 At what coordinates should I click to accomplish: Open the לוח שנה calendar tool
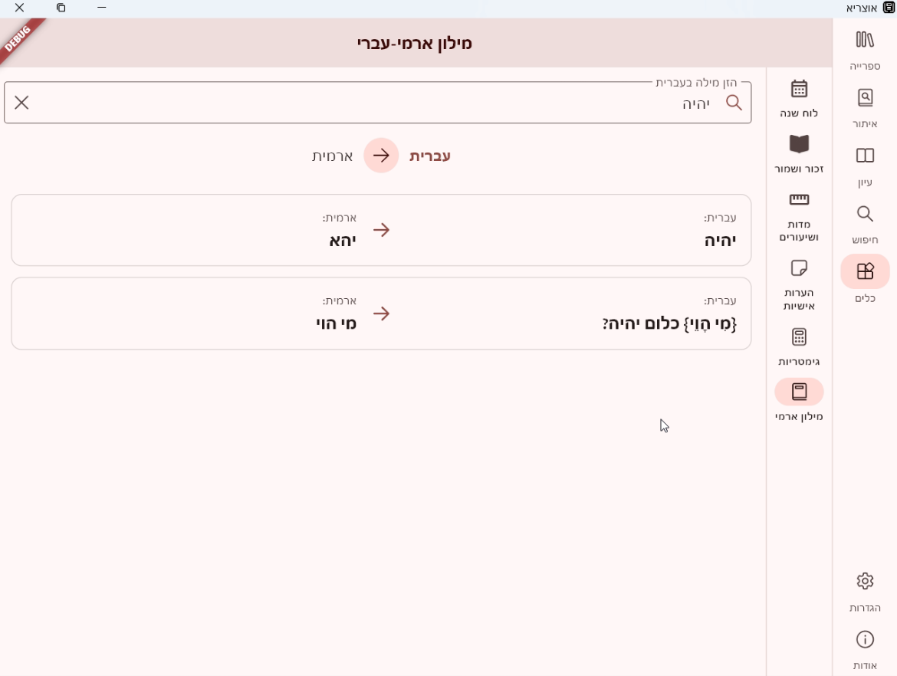(x=799, y=90)
